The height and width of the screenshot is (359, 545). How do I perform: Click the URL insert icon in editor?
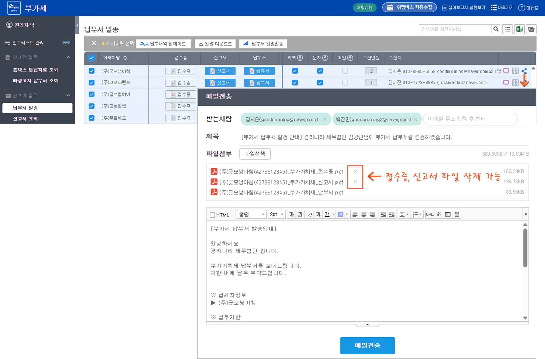coord(429,215)
